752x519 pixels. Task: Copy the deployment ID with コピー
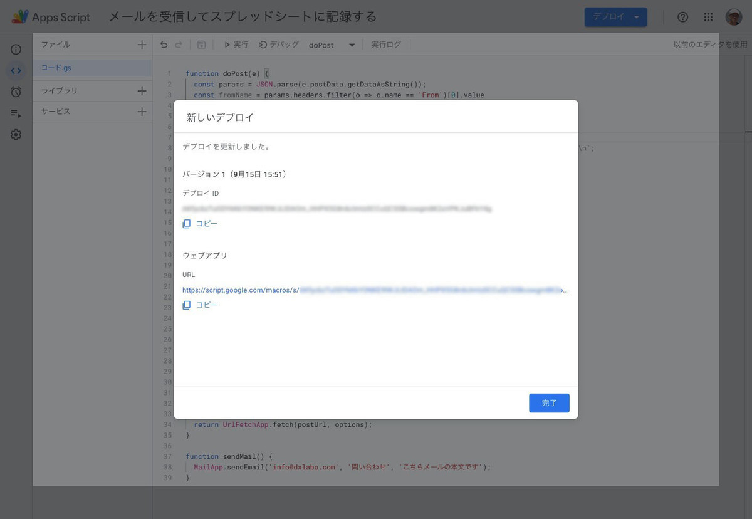pos(201,224)
